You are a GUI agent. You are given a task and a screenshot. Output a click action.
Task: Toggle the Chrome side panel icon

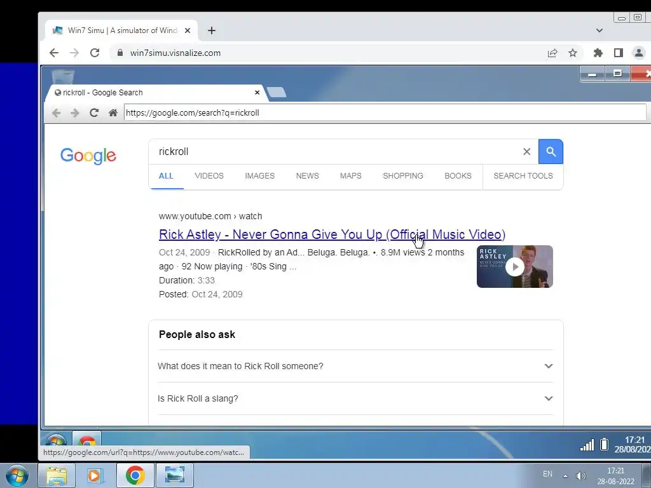[618, 53]
